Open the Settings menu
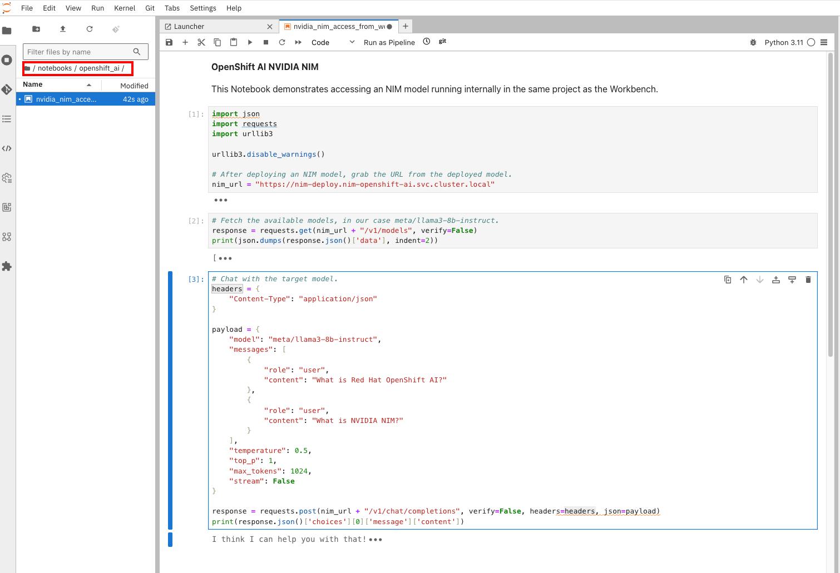 pos(203,8)
